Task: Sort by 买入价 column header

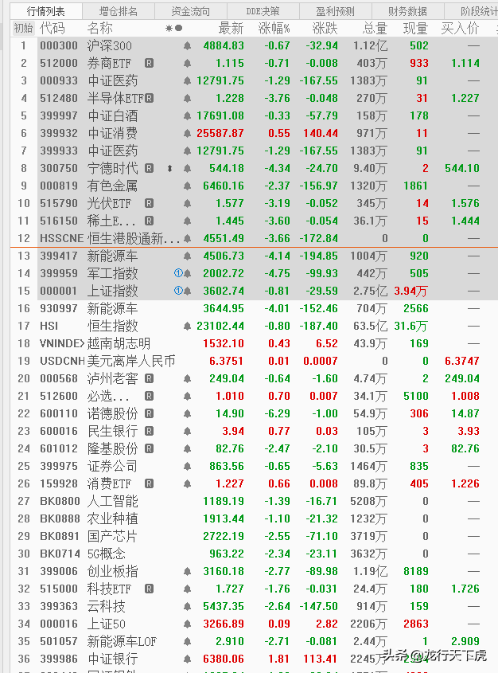Action: [461, 29]
